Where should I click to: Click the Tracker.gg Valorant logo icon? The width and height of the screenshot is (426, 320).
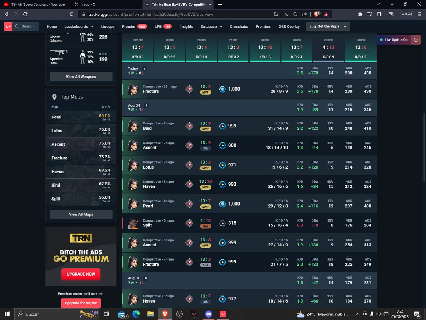click(8, 26)
